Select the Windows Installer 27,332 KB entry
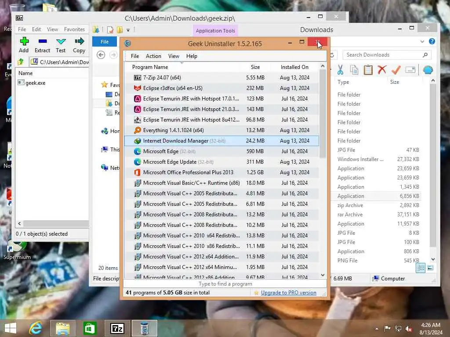The height and width of the screenshot is (337, 450). point(378,159)
